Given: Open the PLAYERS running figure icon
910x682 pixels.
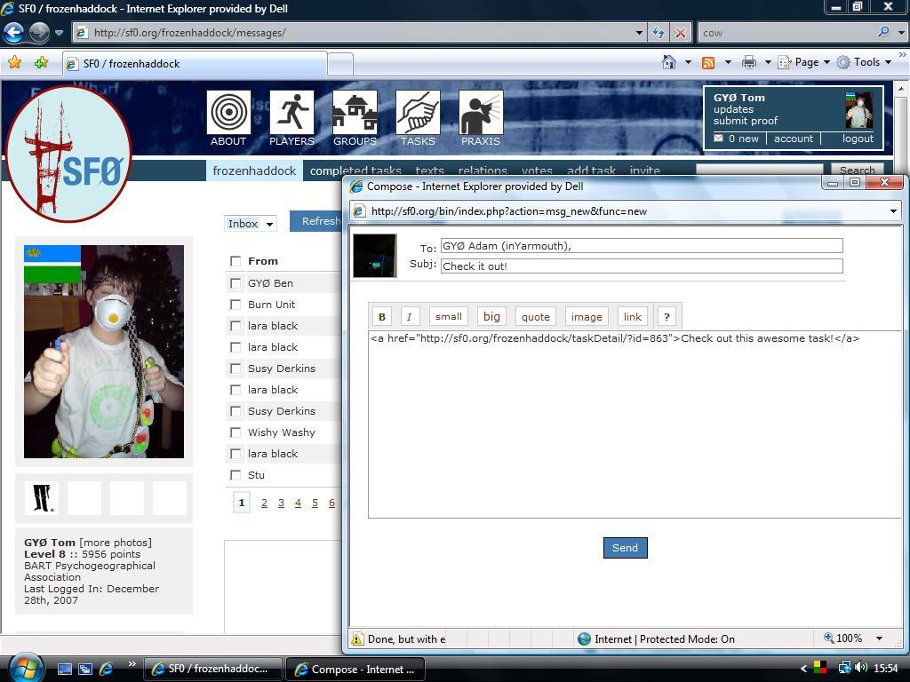Looking at the screenshot, I should pos(291,113).
